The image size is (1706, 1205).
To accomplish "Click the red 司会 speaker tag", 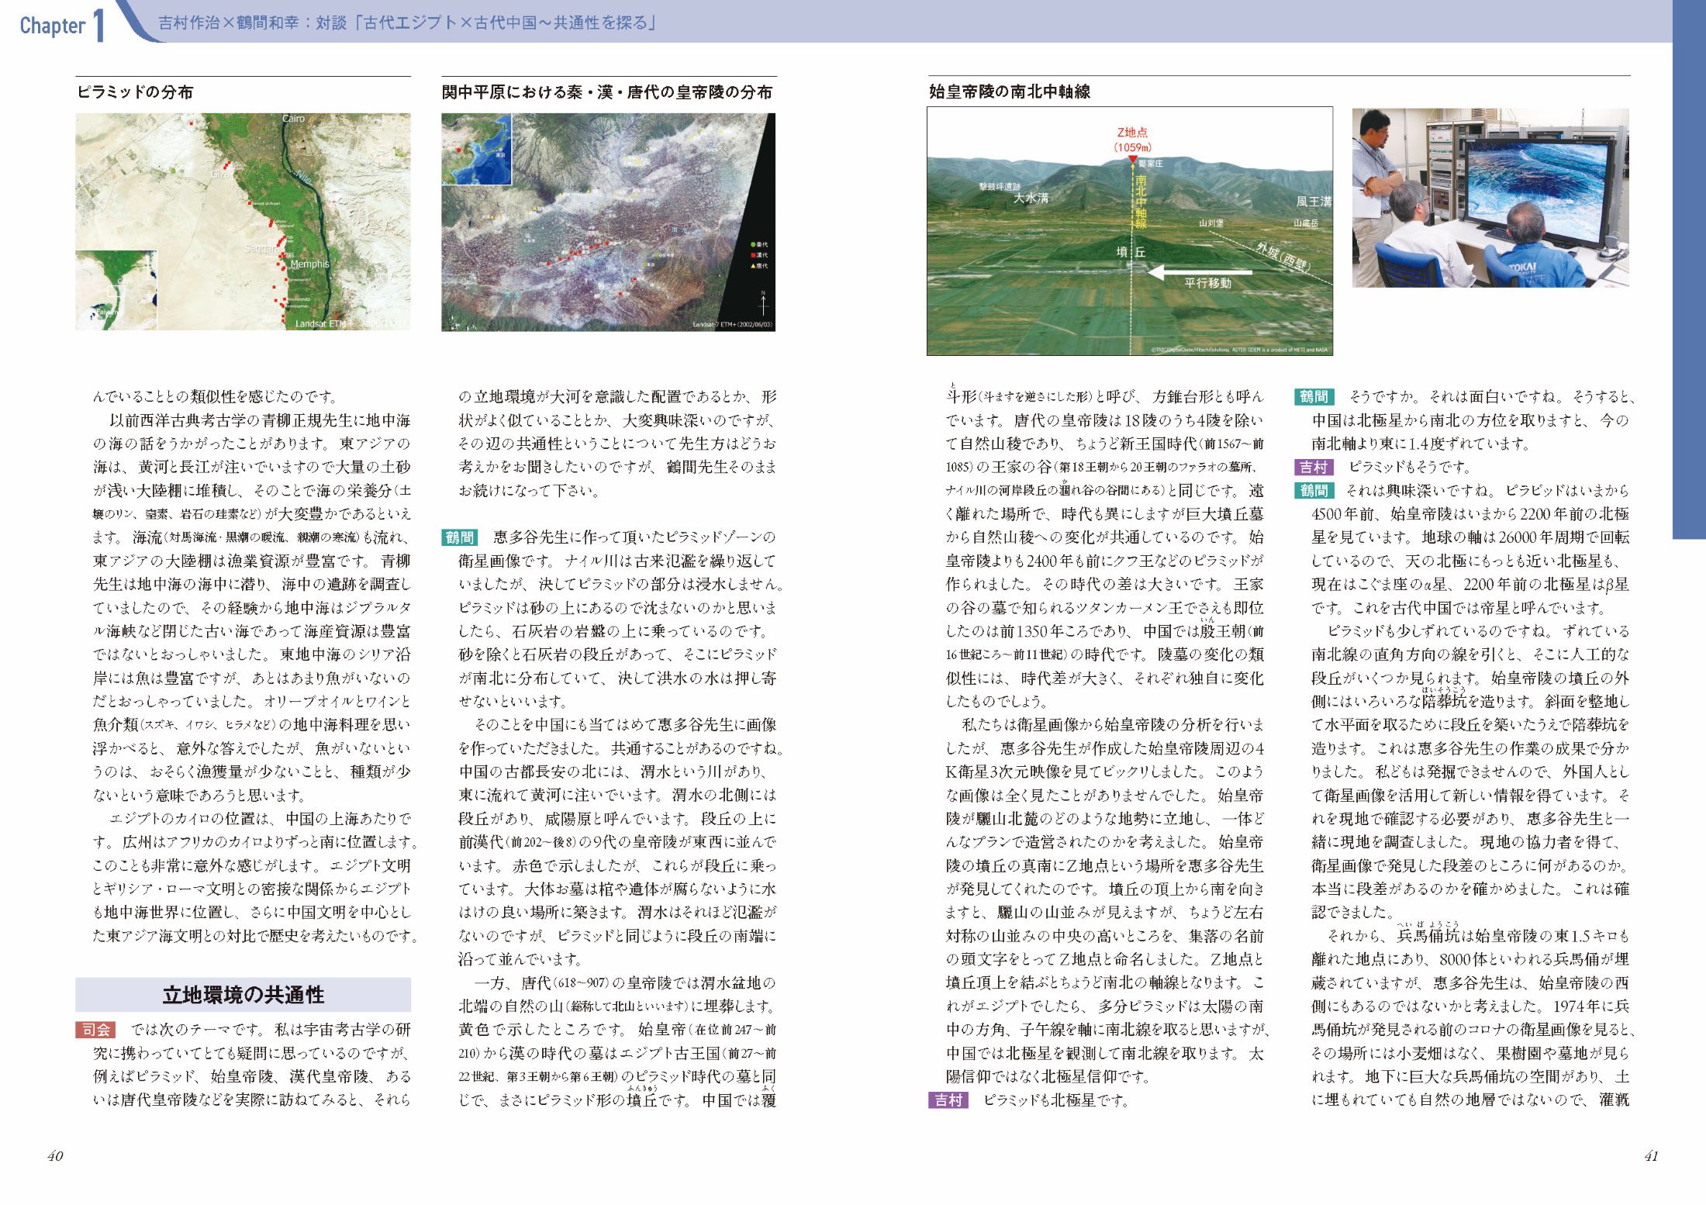I will coord(96,1030).
